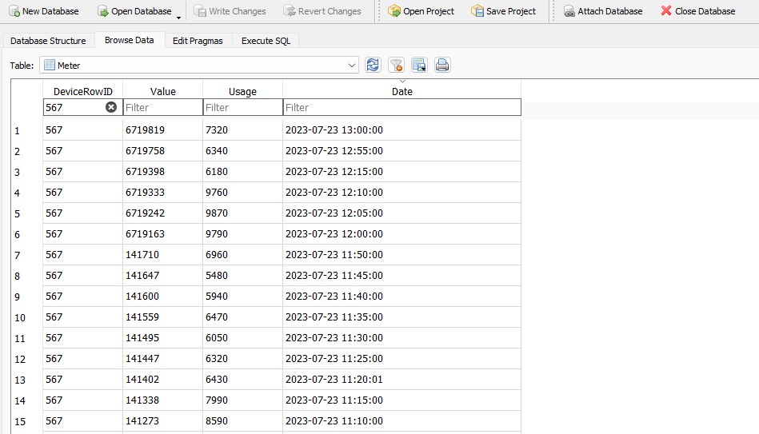Select Usage cell 8590
This screenshot has width=759, height=434.
tap(242, 421)
